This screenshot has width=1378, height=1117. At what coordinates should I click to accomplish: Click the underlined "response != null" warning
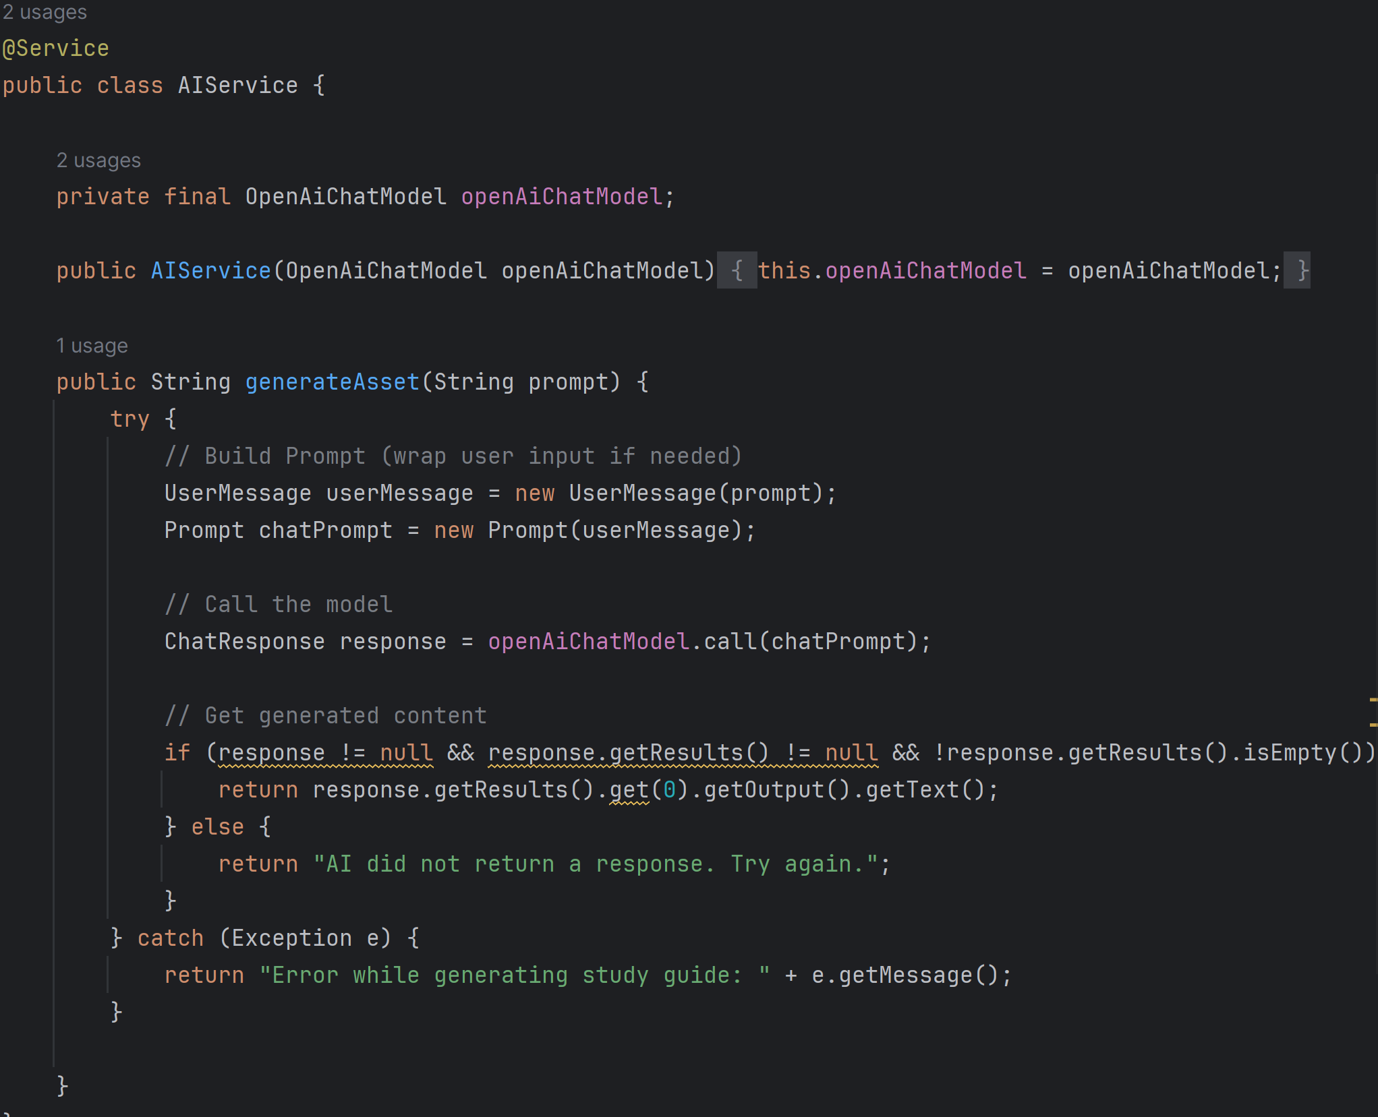pos(325,753)
